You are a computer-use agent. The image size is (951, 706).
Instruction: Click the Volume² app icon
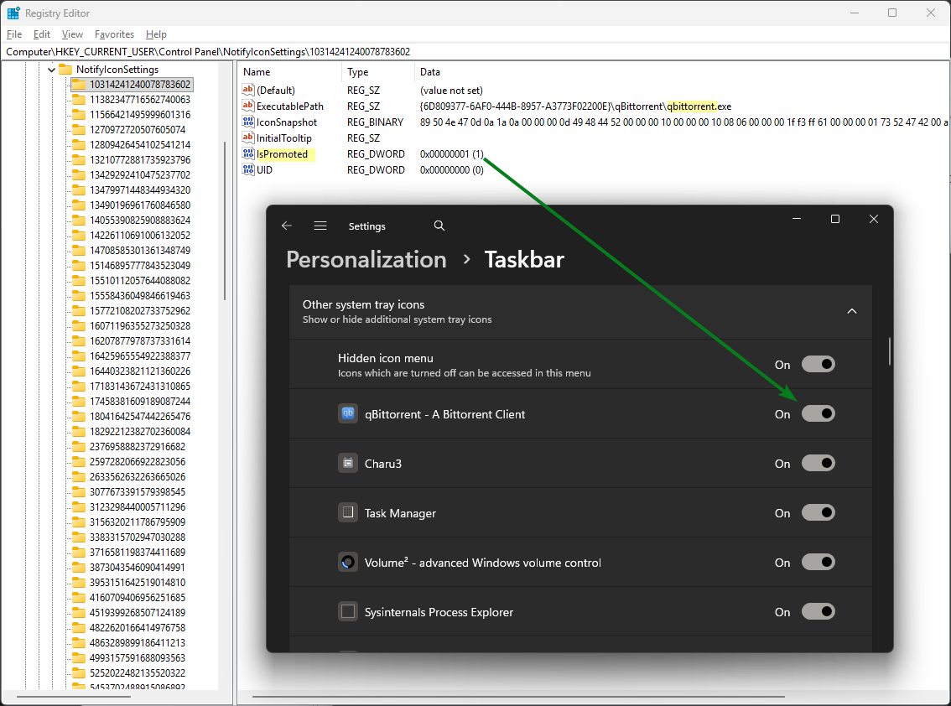[x=347, y=563]
